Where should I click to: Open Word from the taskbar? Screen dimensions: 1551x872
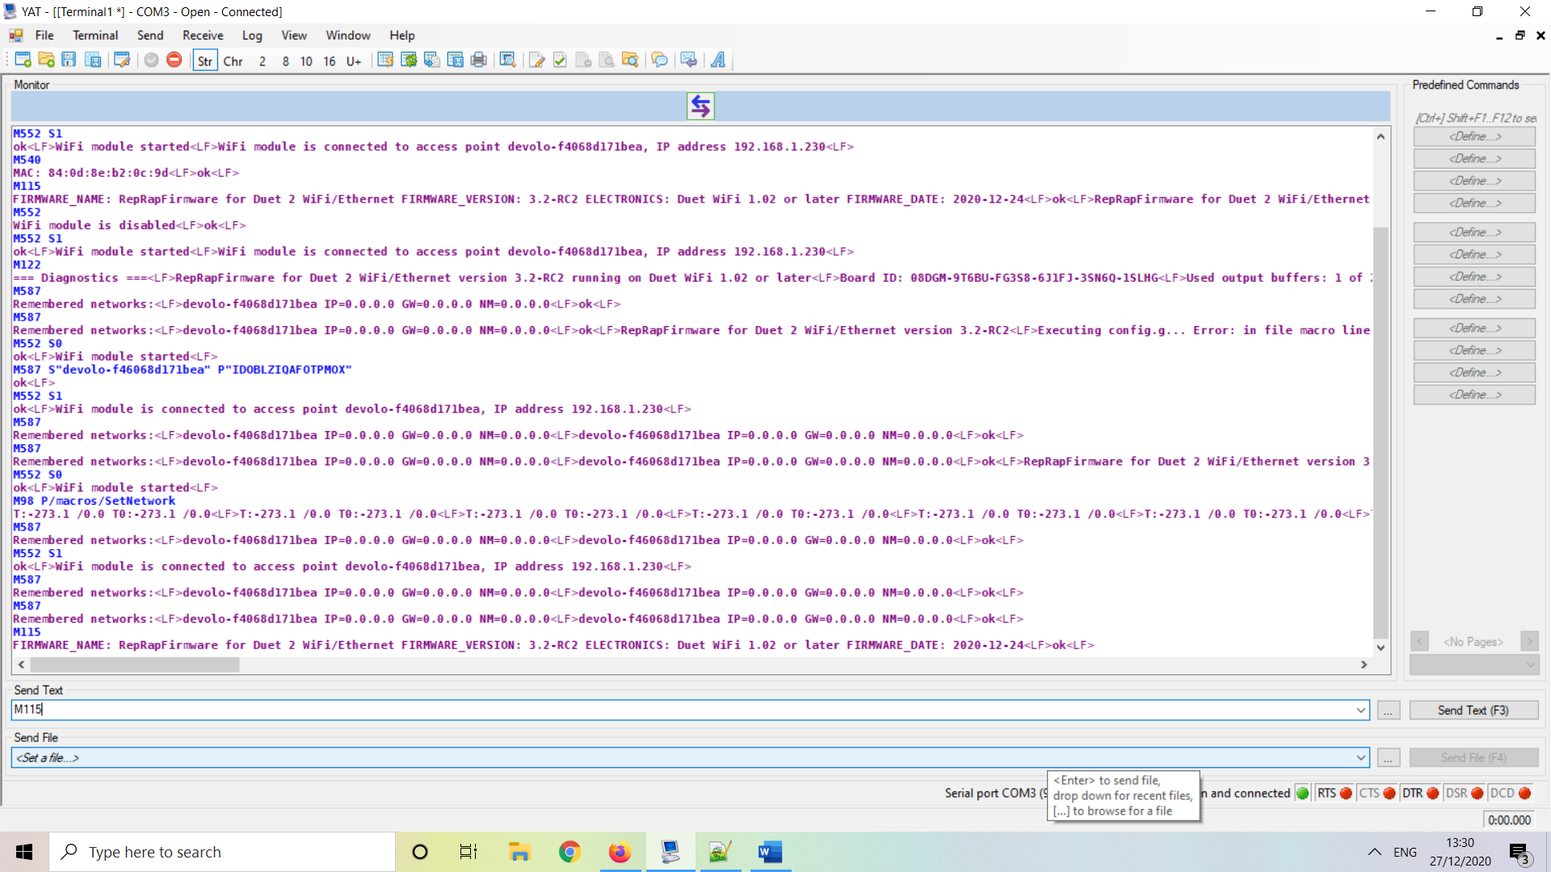tap(770, 852)
